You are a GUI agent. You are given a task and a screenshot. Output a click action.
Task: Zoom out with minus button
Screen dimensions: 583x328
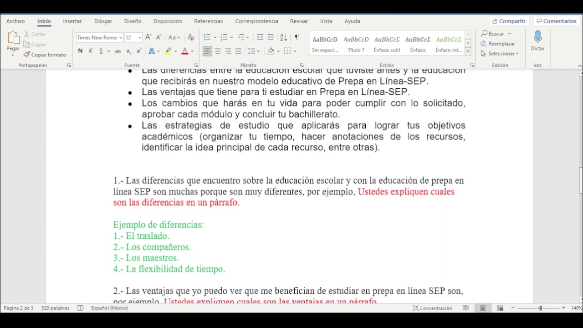click(x=513, y=308)
